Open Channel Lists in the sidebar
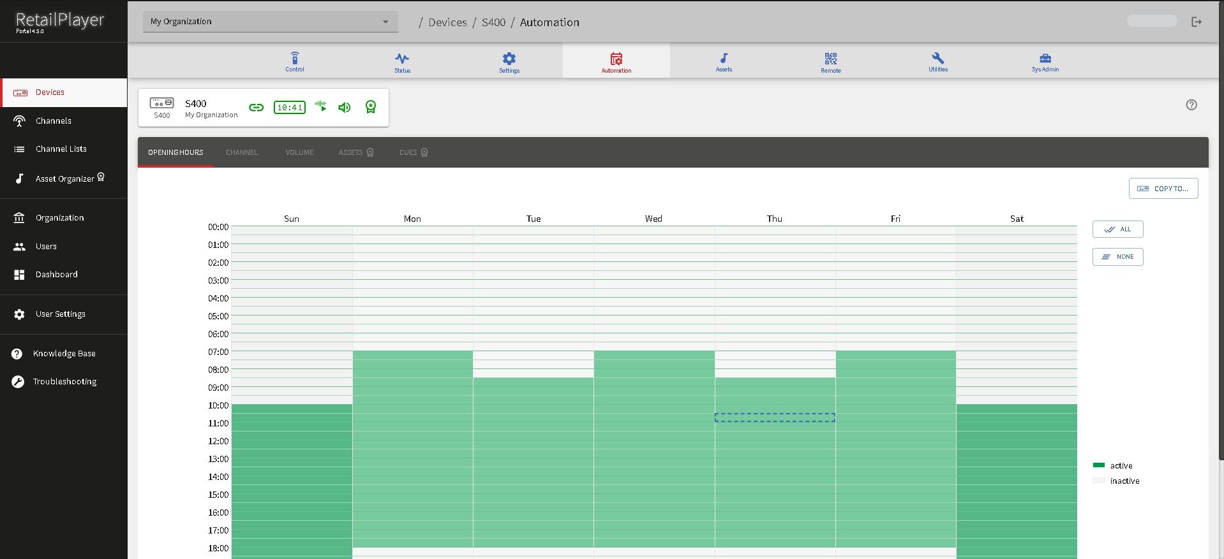This screenshot has width=1224, height=559. click(x=61, y=149)
